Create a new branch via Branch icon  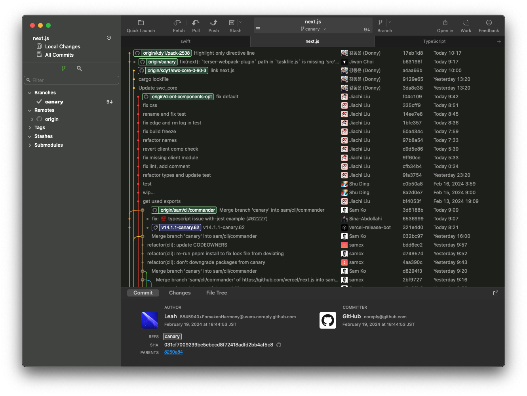(x=381, y=23)
